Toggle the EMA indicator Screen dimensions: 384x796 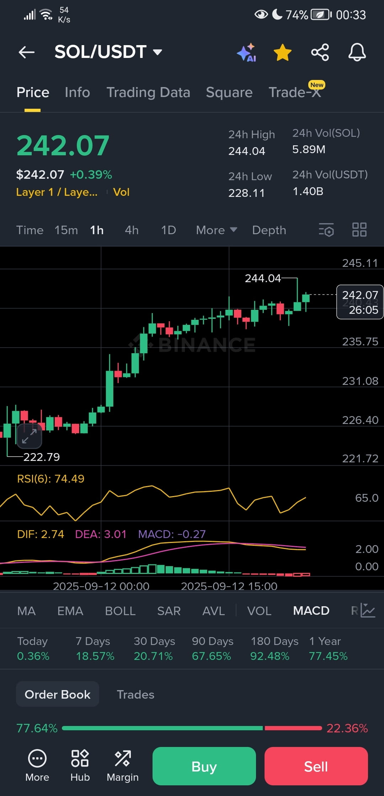tap(70, 611)
